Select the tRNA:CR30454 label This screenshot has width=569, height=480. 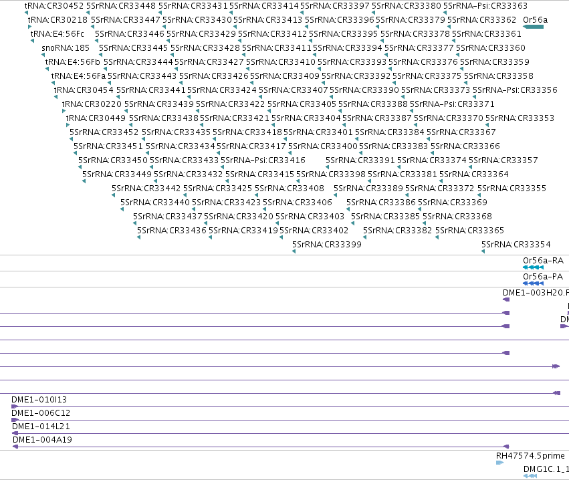click(84, 90)
